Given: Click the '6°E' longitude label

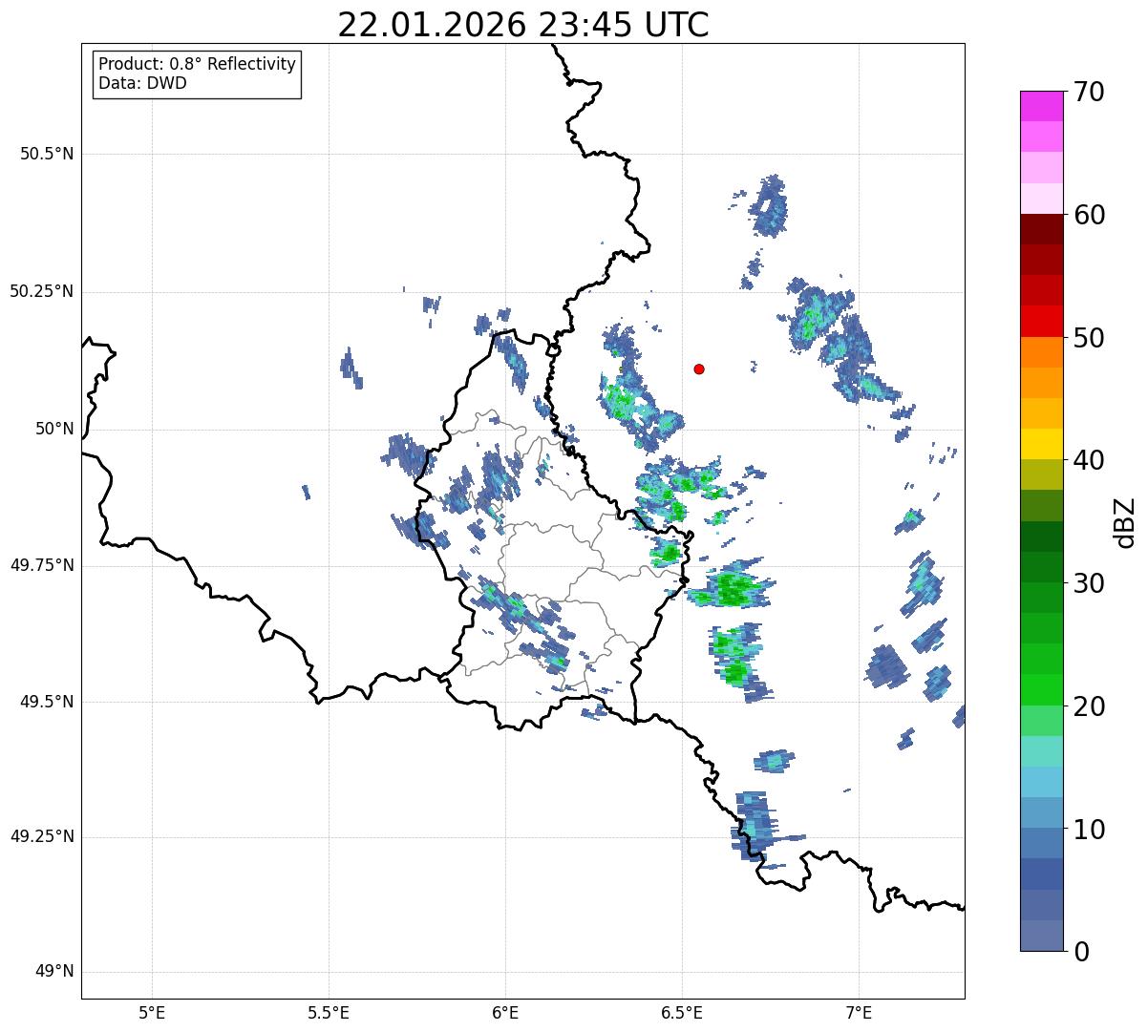Looking at the screenshot, I should (x=505, y=1013).
